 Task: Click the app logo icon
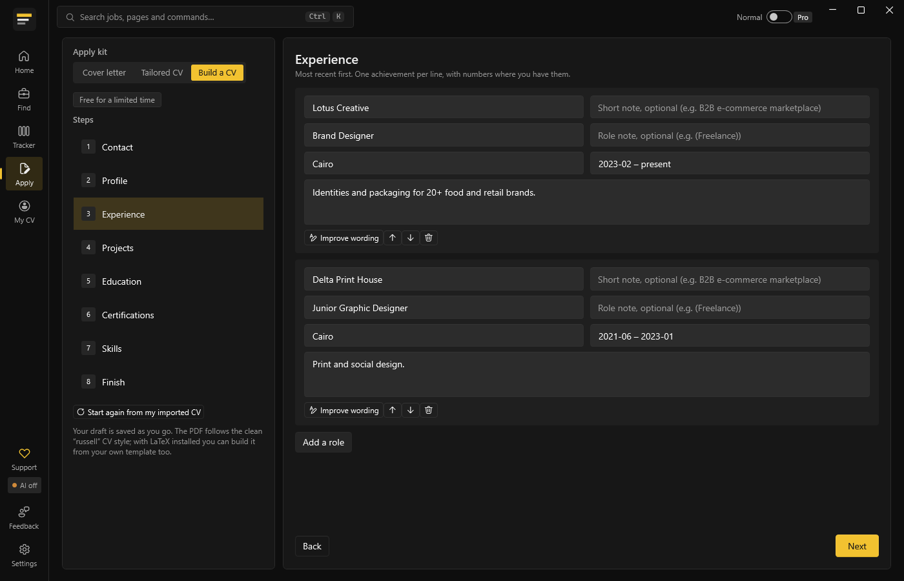pyautogui.click(x=24, y=19)
